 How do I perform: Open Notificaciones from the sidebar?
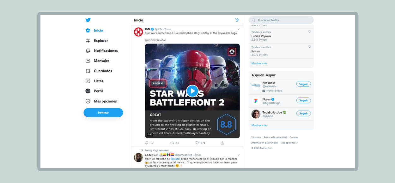(106, 51)
